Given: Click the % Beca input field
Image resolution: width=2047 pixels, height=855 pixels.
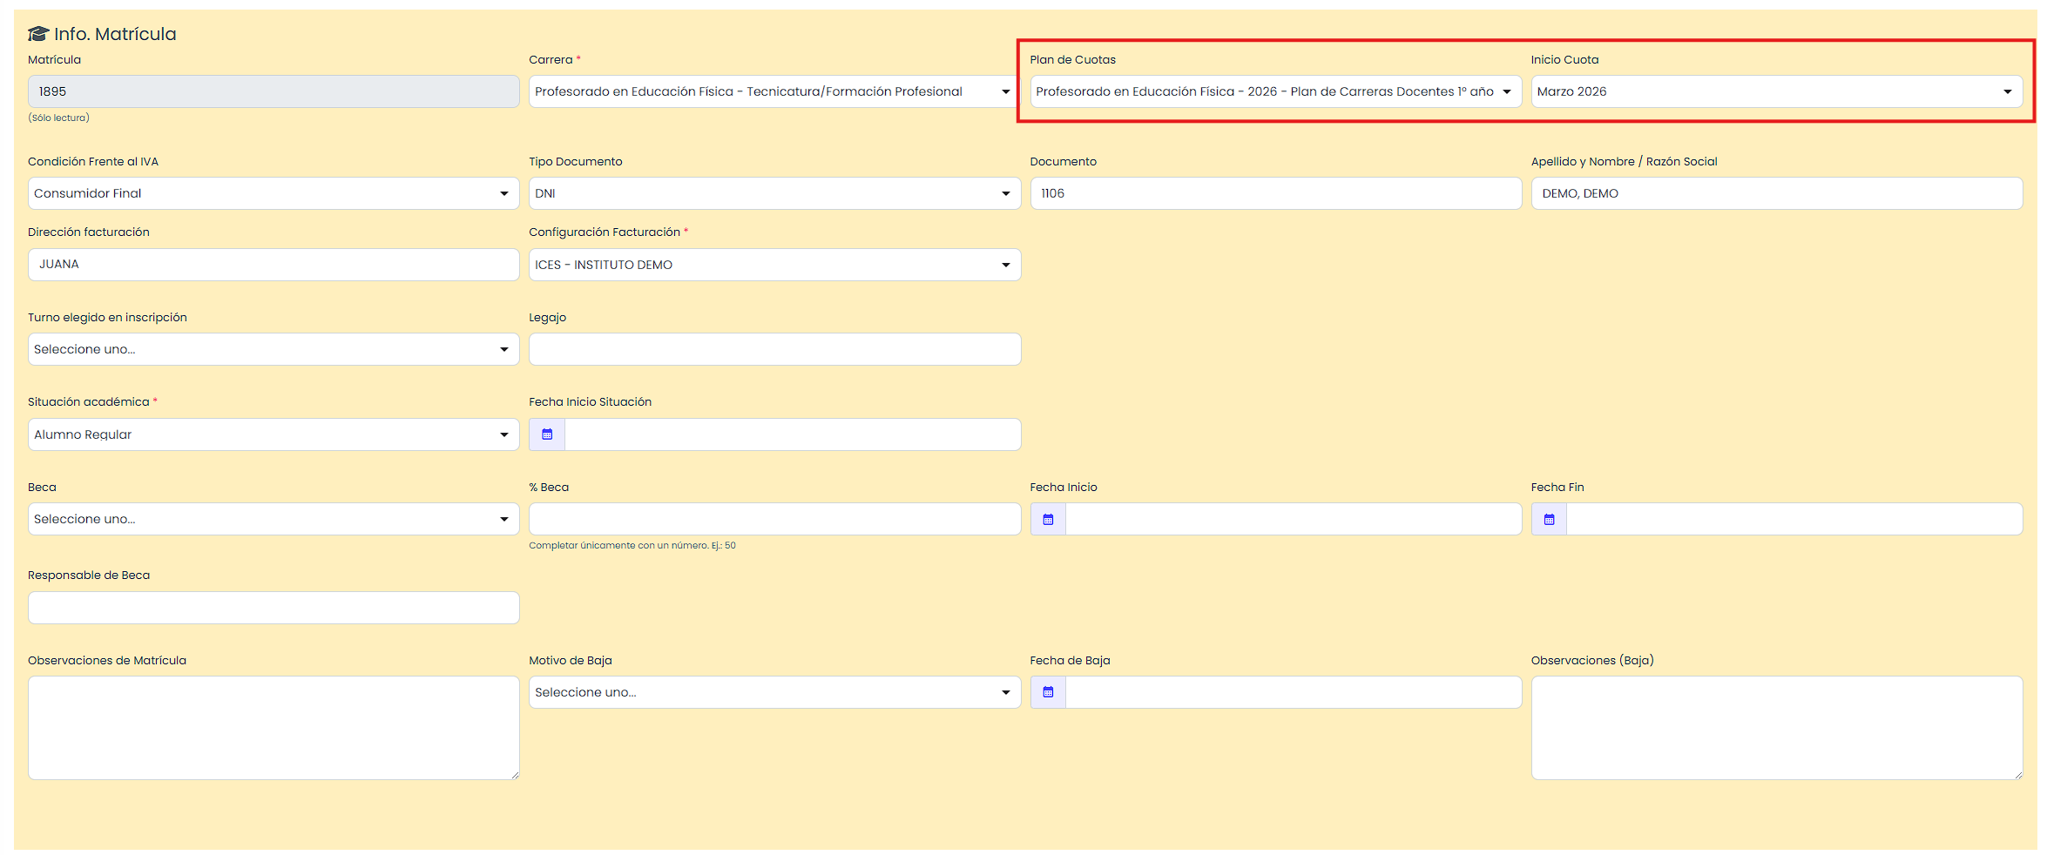Looking at the screenshot, I should tap(774, 519).
